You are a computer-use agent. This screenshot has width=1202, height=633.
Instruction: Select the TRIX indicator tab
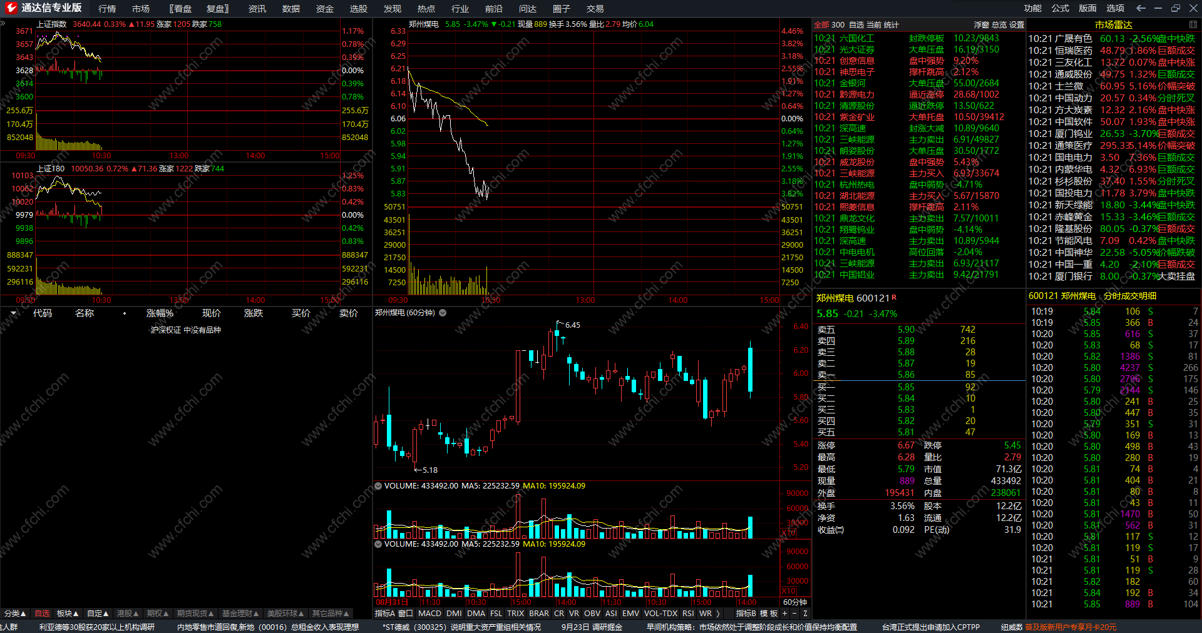[515, 614]
